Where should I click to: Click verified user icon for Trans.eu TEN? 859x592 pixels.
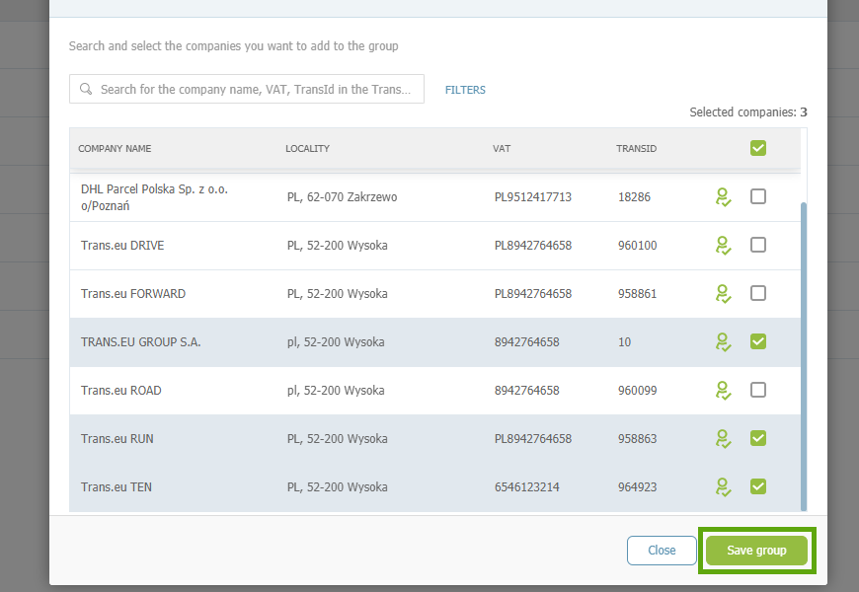[723, 486]
